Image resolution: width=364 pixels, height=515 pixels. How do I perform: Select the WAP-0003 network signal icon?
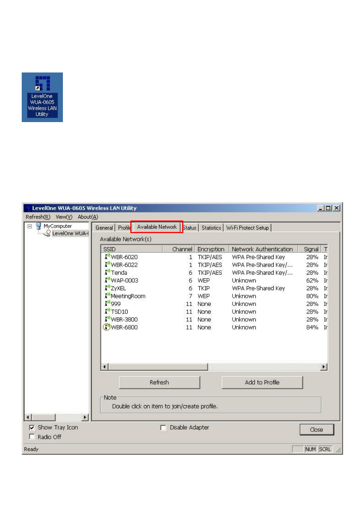107,280
